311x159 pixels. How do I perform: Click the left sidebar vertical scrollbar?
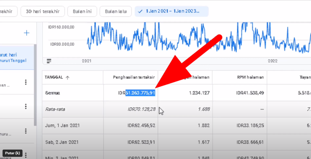click(35, 83)
